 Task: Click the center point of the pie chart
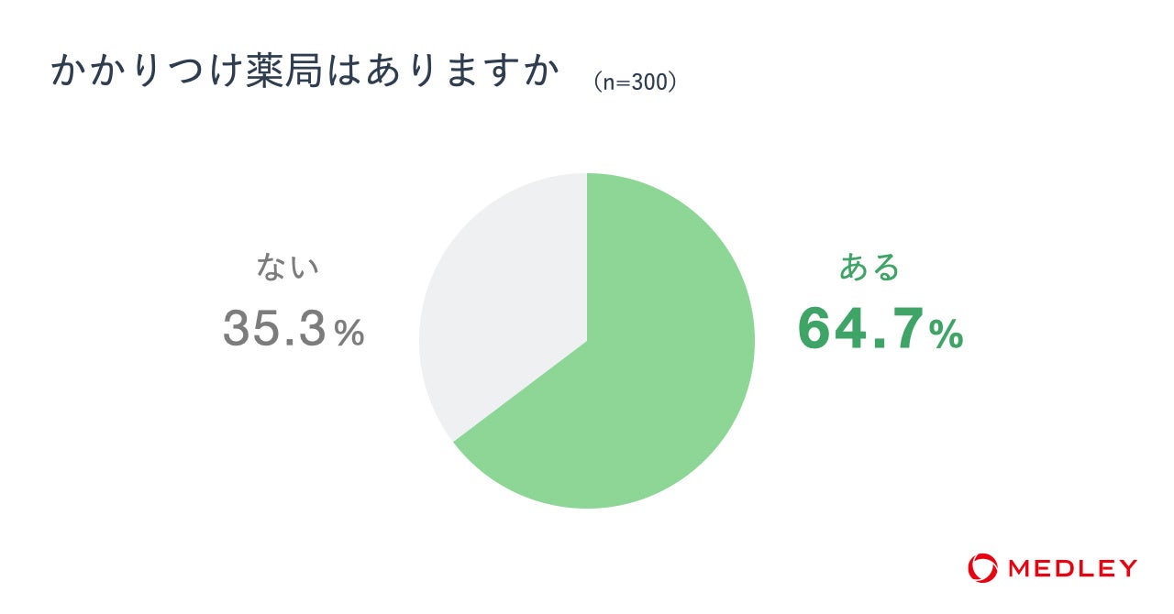pyautogui.click(x=587, y=340)
